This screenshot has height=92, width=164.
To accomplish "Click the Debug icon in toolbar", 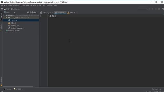I will [152, 9].
